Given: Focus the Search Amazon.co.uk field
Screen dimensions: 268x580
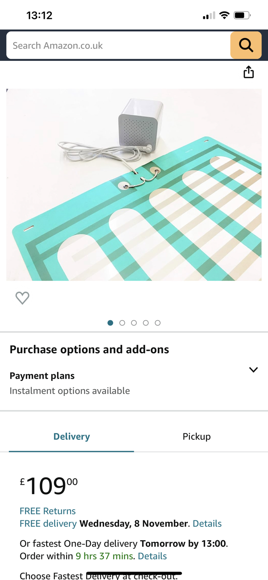Looking at the screenshot, I should pos(118,45).
